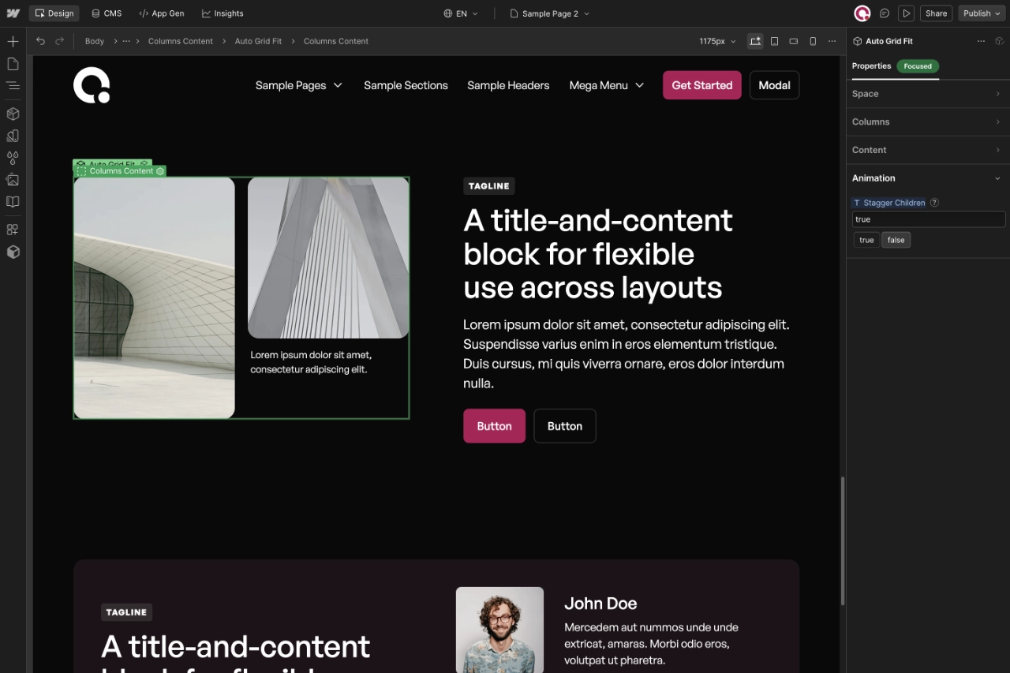Switch to the CMS view
Viewport: 1010px width, 673px height.
pos(106,13)
